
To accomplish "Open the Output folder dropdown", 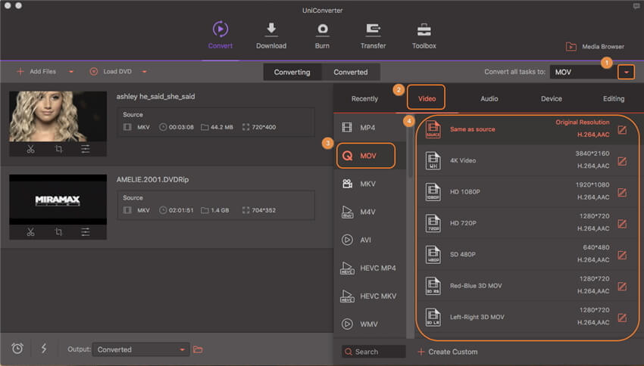I will coord(141,349).
